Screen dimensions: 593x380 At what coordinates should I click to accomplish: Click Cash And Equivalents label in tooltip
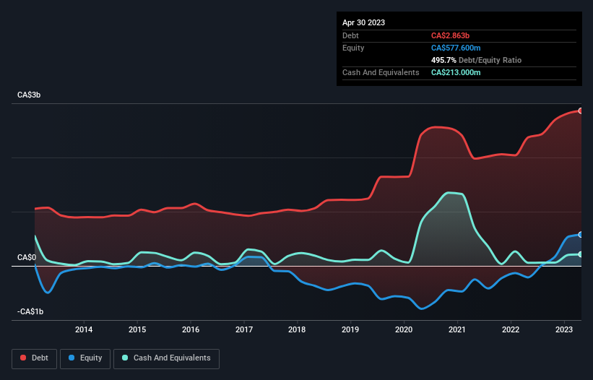[381, 72]
